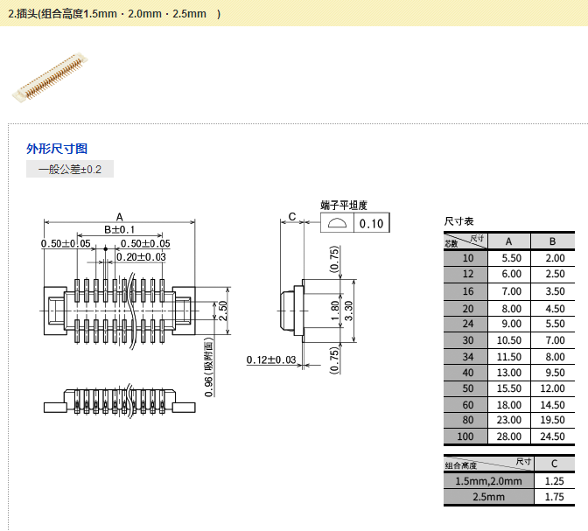Screen dimensions: 588x531
Task: Click the bottom front-view connector drawing
Action: (118, 403)
